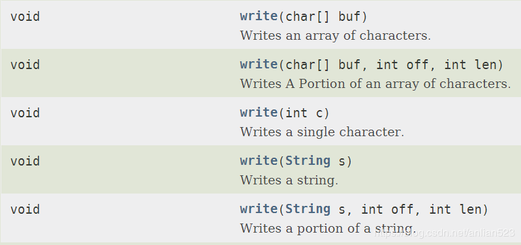Click the blog.csdn.net watermark URL

point(444,233)
